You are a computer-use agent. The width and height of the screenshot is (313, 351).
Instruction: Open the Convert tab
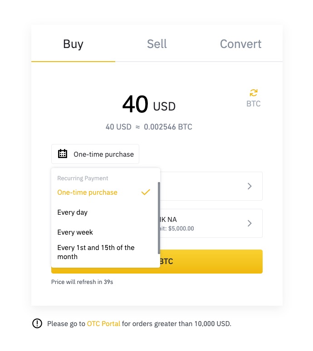pos(240,44)
